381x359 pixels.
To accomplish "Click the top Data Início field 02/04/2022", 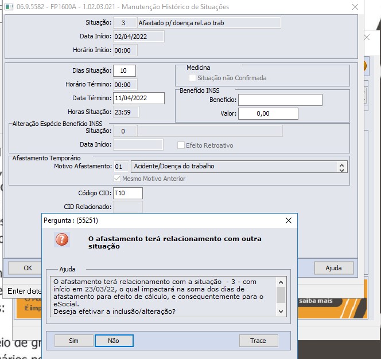I will coord(139,37).
